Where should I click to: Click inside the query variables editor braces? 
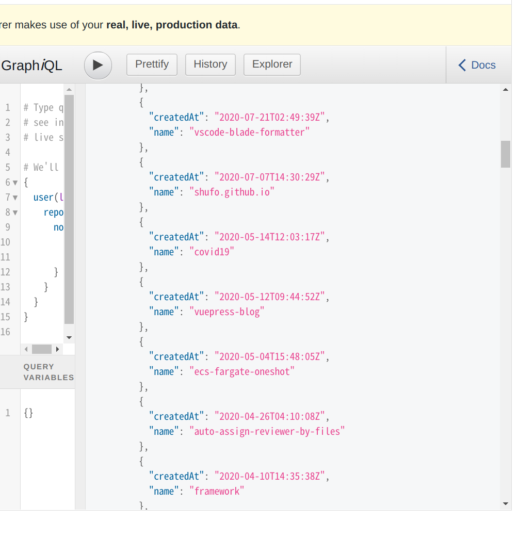[28, 413]
